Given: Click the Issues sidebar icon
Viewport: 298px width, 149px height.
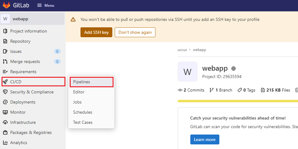Looking at the screenshot, I should pyautogui.click(x=5, y=51).
